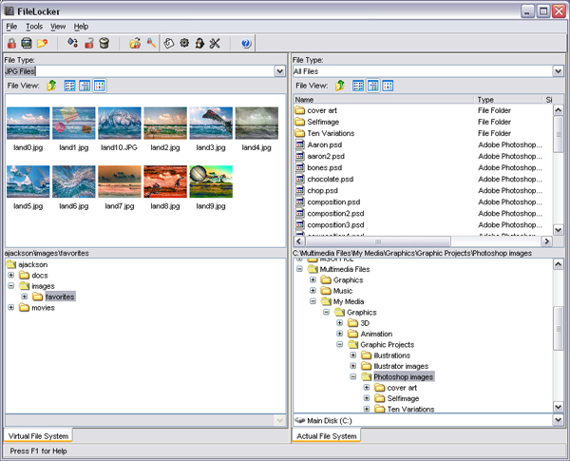Click the file list vertical scrollbar down arrow
This screenshot has height=461, width=570.
click(x=559, y=230)
